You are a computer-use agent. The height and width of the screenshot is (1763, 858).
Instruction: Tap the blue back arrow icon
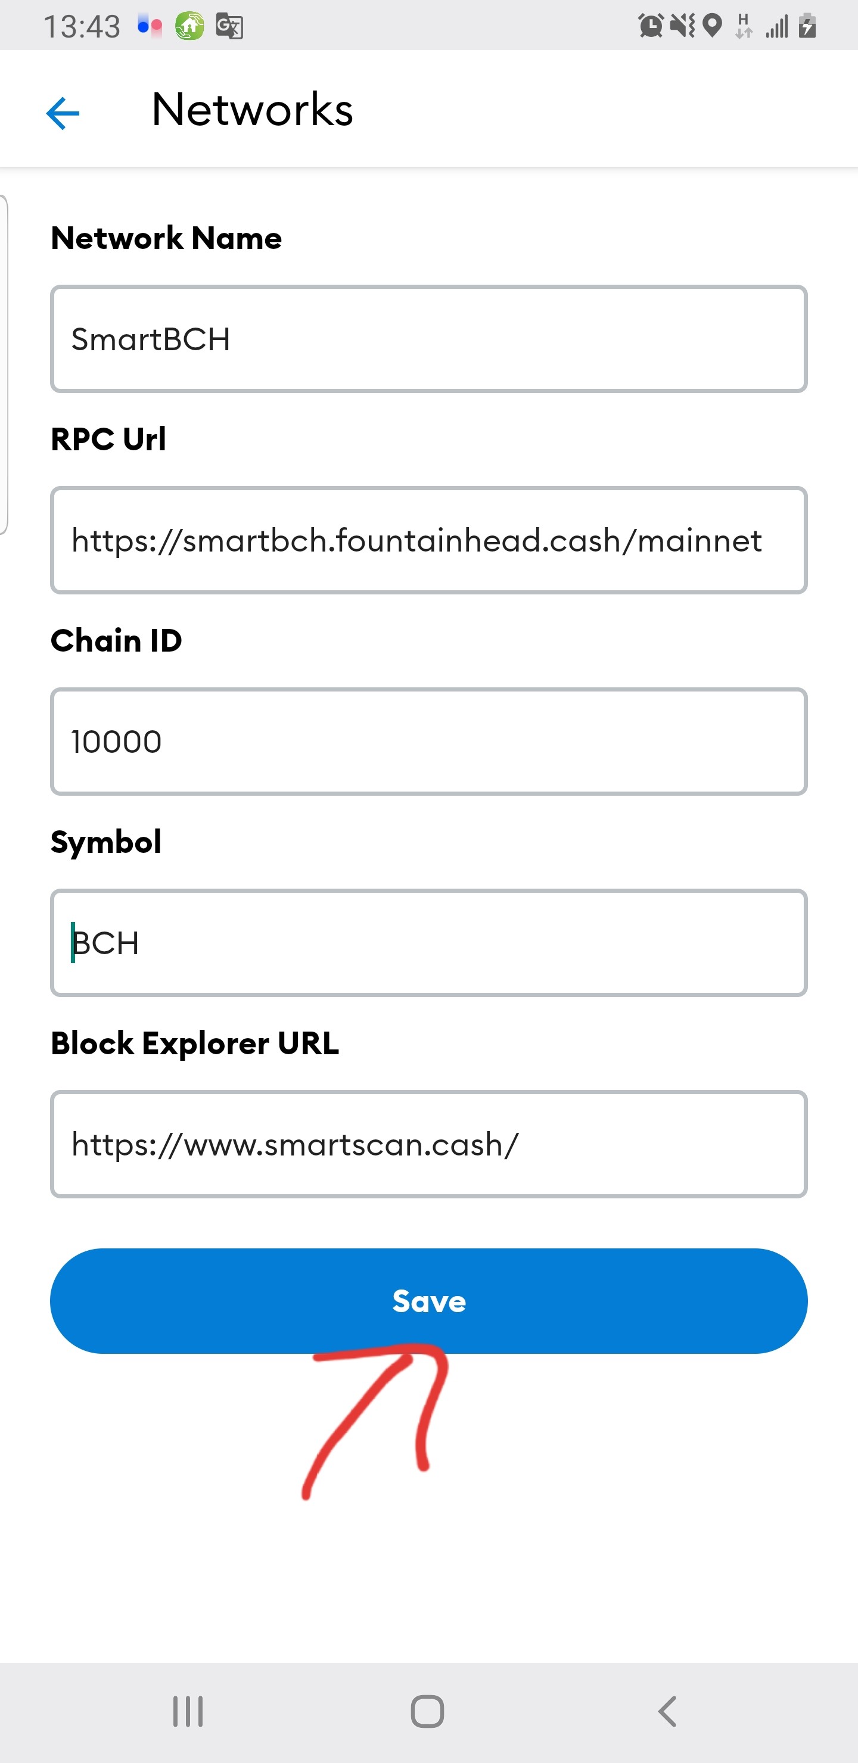click(x=63, y=113)
